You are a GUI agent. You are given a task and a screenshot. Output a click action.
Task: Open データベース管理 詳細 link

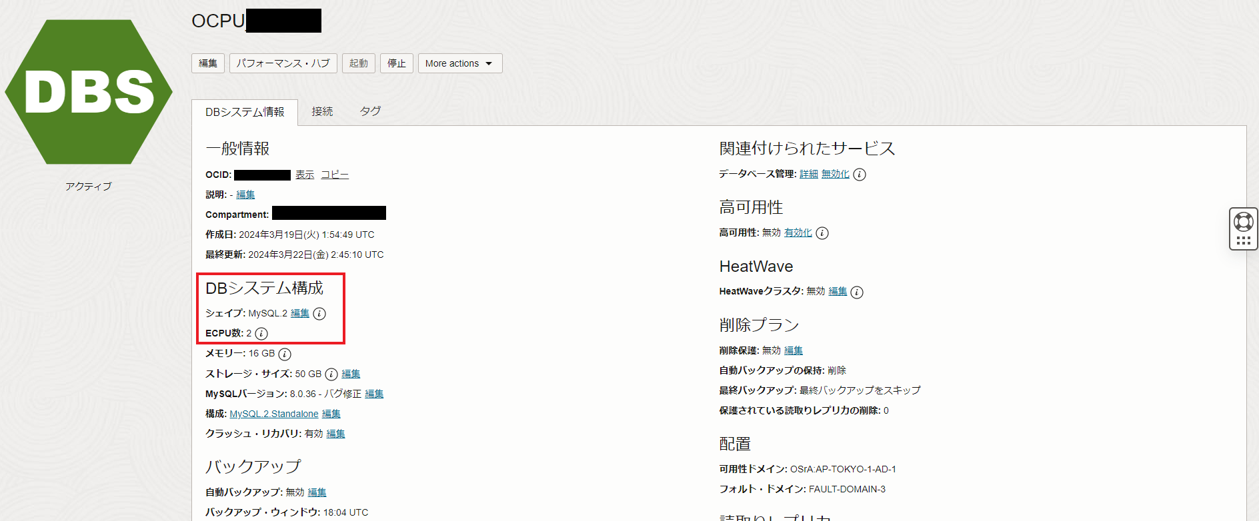[x=809, y=174]
